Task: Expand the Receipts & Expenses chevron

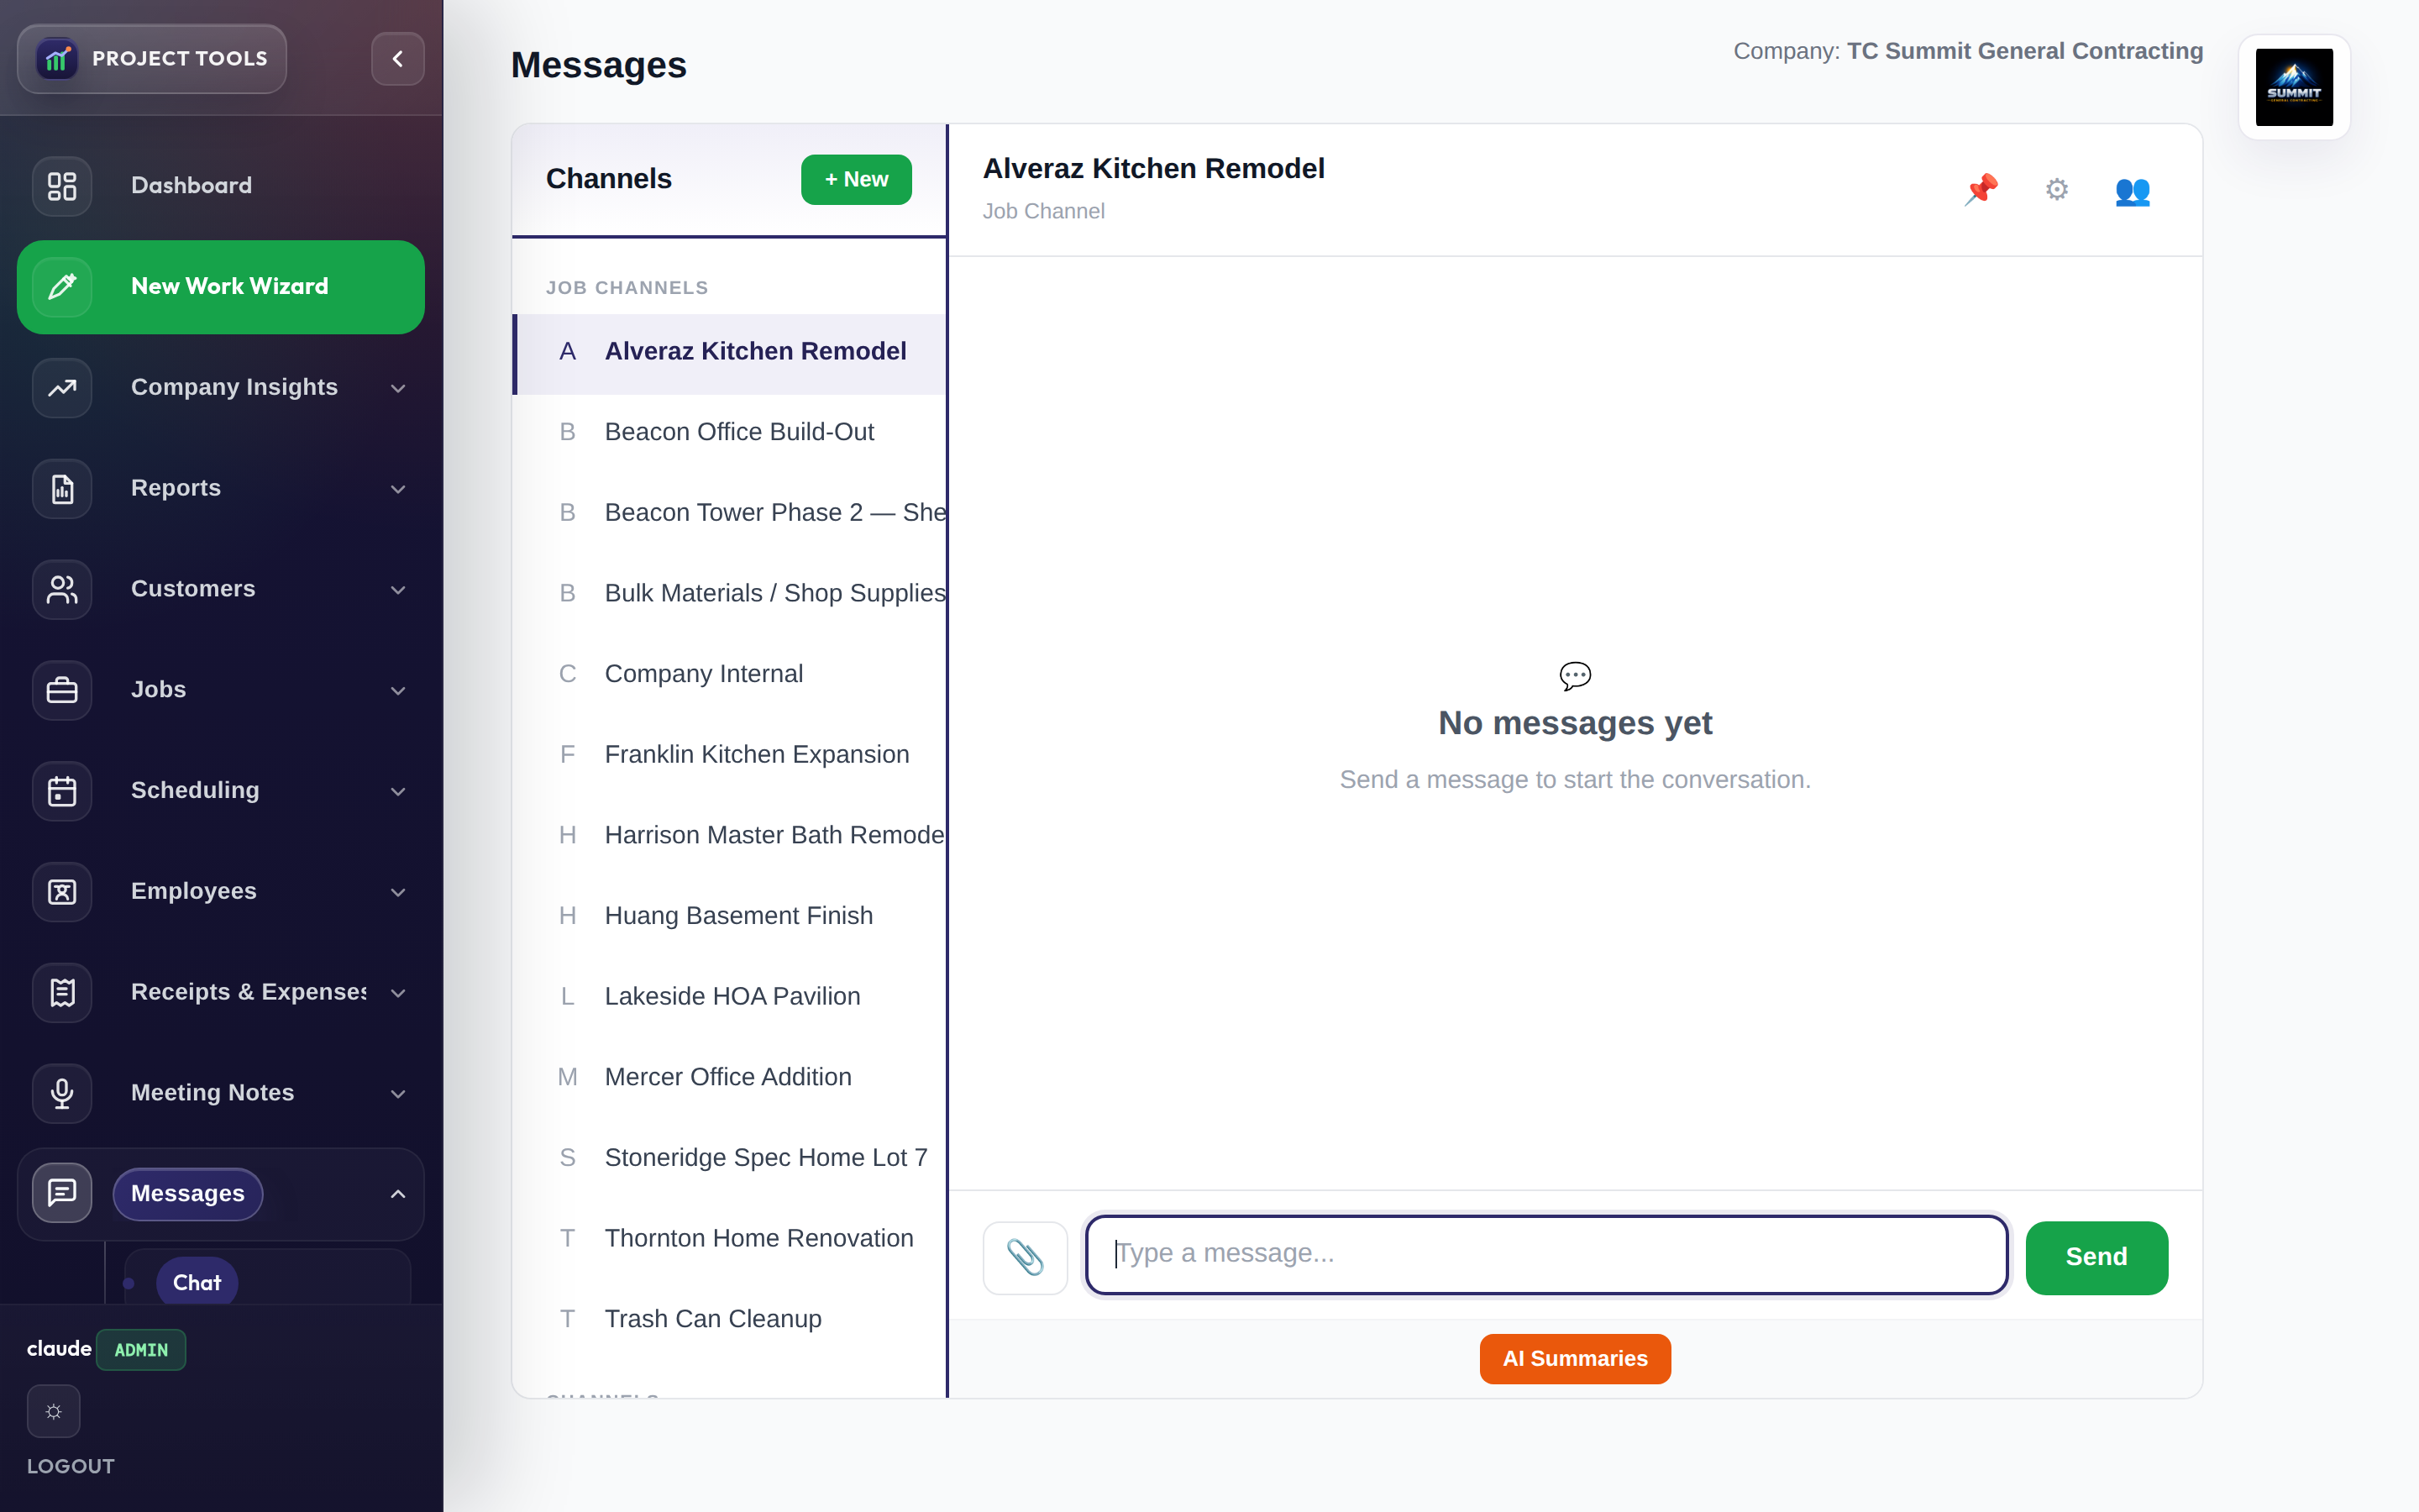Action: coord(398,993)
